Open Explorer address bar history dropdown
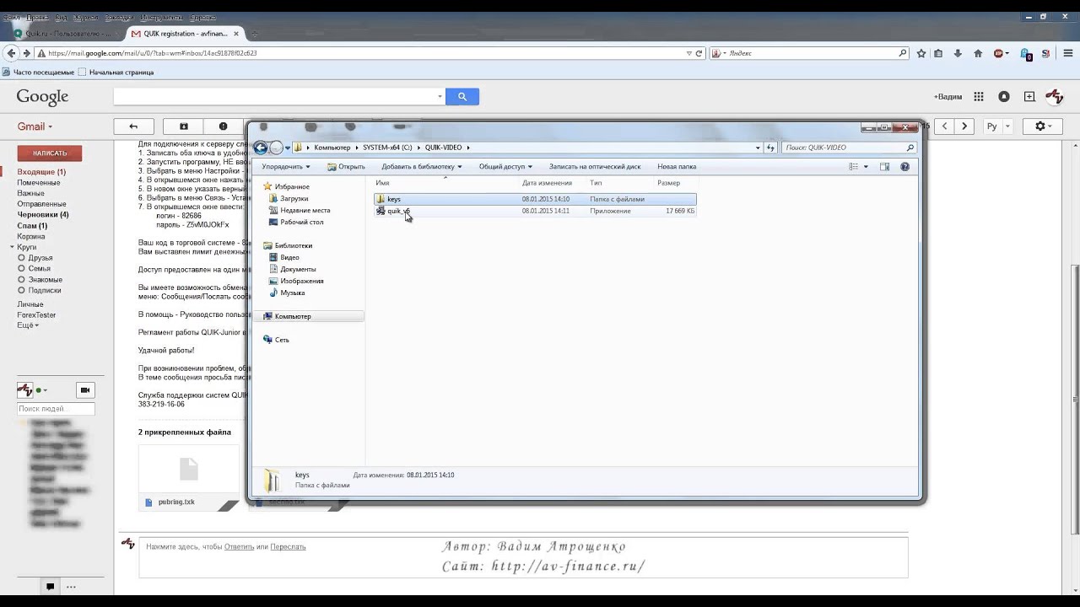 tap(758, 148)
